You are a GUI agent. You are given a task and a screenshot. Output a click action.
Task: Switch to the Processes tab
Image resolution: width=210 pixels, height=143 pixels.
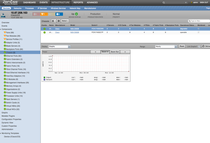29,8
